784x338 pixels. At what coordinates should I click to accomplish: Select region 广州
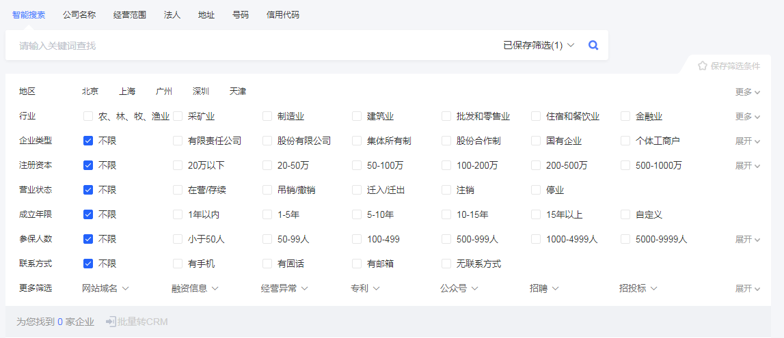point(164,91)
